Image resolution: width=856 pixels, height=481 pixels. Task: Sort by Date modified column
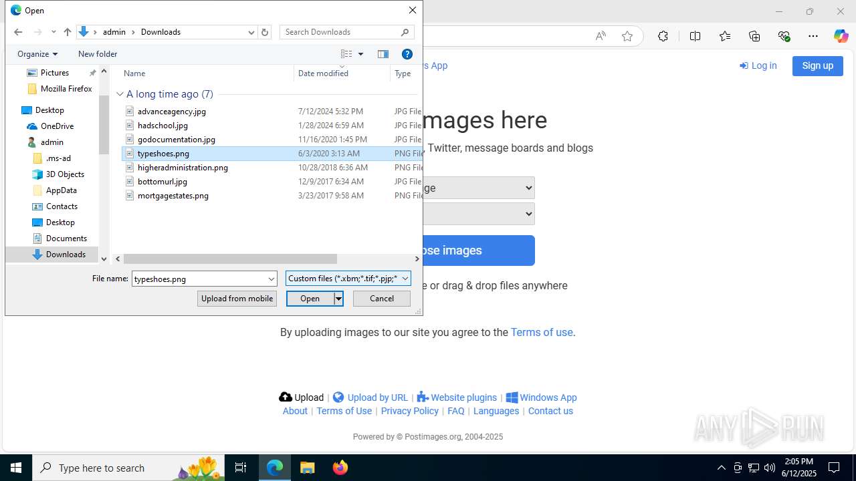point(323,73)
